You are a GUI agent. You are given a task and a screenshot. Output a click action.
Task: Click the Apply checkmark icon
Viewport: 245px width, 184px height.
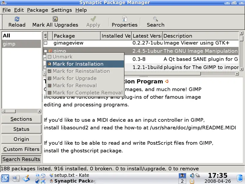(93, 19)
